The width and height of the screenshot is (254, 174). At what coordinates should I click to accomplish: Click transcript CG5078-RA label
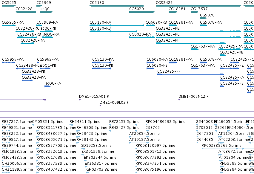[211, 22]
